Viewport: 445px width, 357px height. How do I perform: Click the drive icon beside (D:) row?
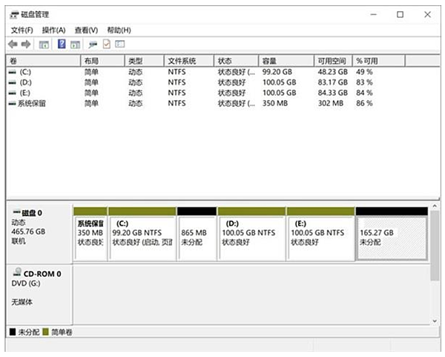pyautogui.click(x=12, y=82)
